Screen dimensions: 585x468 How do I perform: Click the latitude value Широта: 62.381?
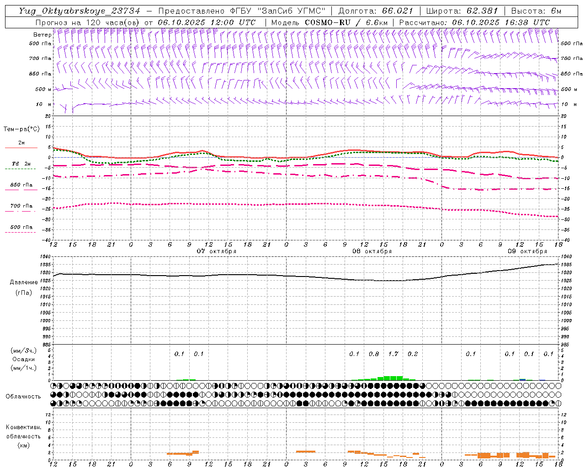(462, 11)
